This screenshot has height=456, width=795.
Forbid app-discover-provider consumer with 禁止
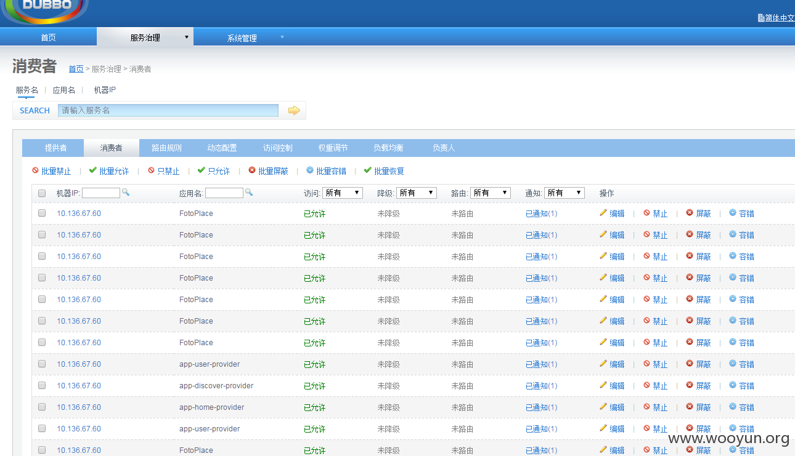click(656, 386)
